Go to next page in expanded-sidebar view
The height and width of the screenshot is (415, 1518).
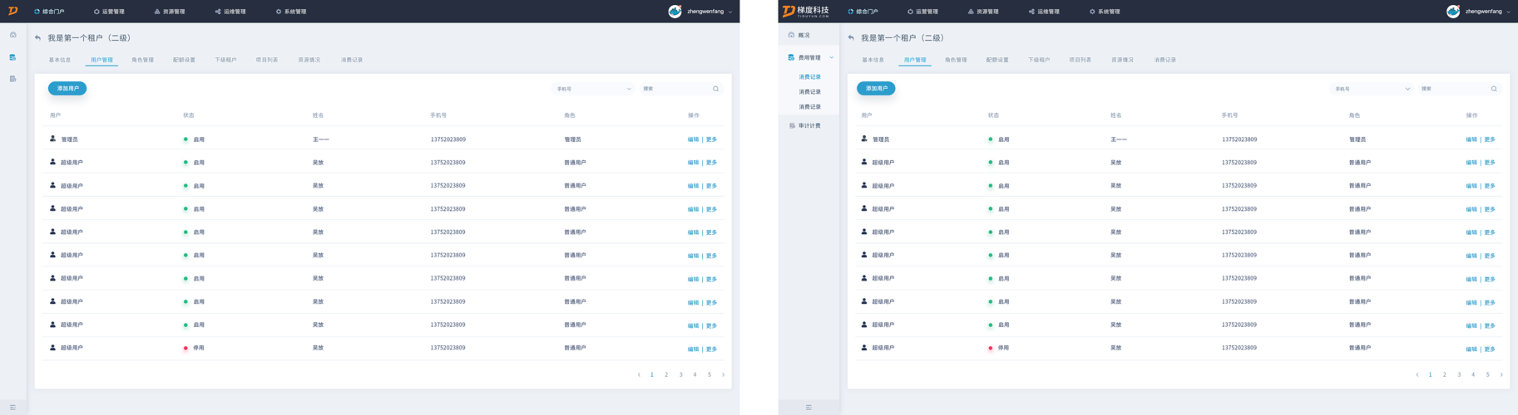point(1501,374)
